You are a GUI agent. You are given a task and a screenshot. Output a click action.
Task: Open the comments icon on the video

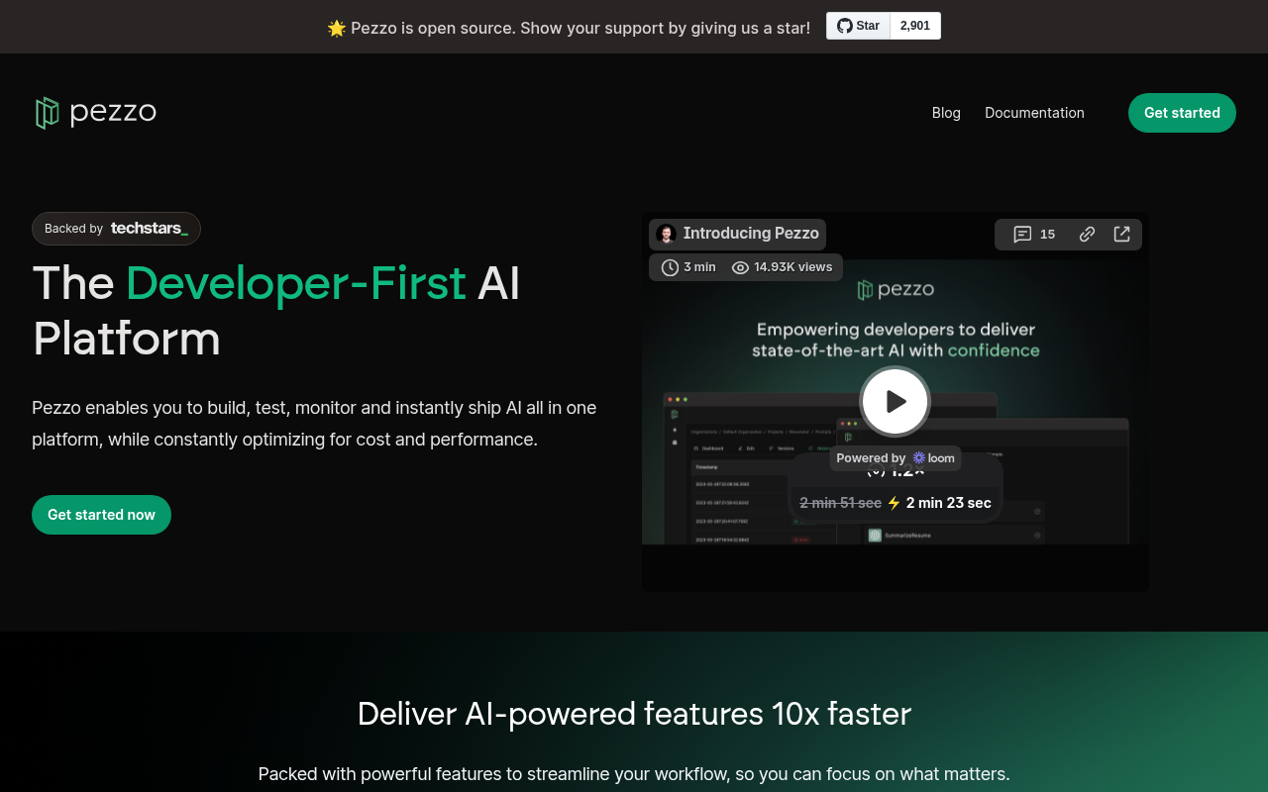(x=1022, y=234)
